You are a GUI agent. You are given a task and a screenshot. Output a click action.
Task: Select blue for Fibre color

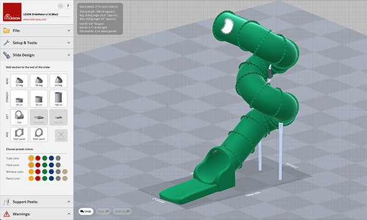[x=51, y=165]
